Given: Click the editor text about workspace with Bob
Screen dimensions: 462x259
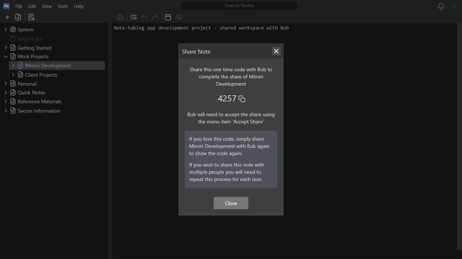Looking at the screenshot, I should [x=201, y=28].
